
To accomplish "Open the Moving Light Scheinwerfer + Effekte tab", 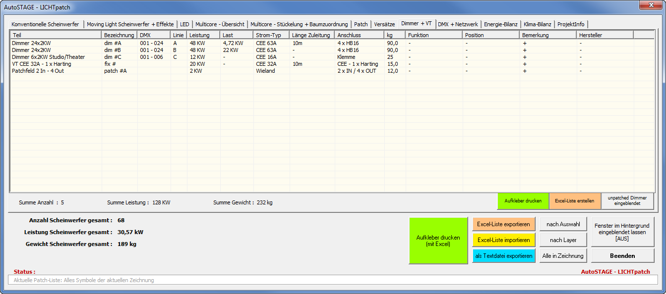I will point(130,24).
